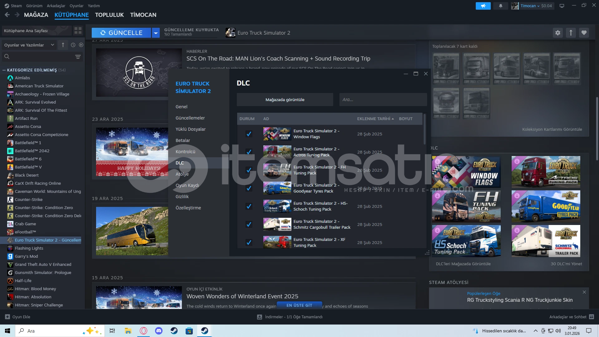599x337 pixels.
Task: Click the Big Picture mode monitor icon
Action: (x=562, y=6)
